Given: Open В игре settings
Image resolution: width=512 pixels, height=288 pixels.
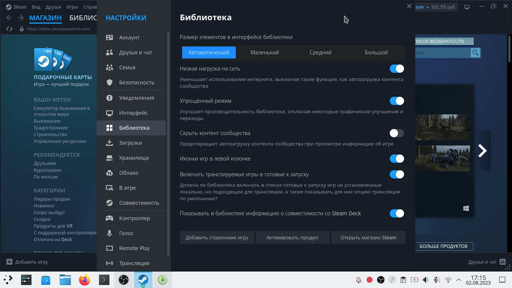Looking at the screenshot, I should (131, 188).
